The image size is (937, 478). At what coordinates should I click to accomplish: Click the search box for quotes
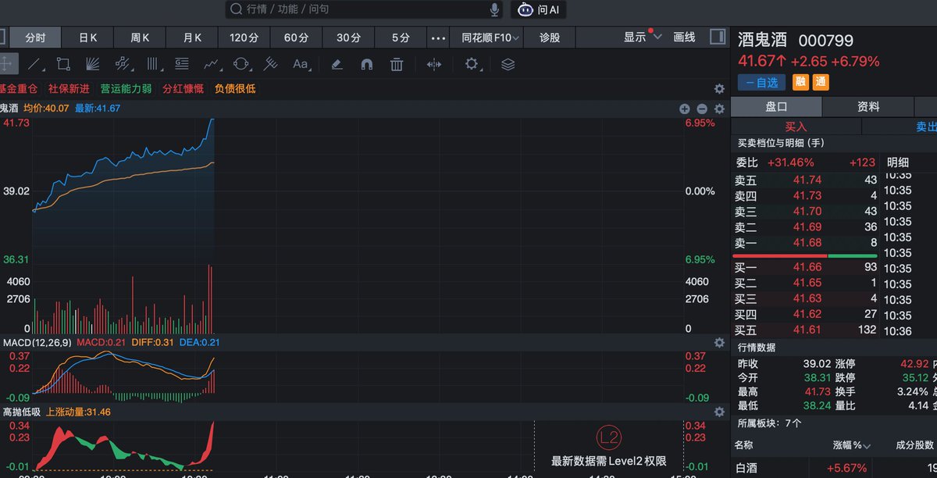point(365,9)
